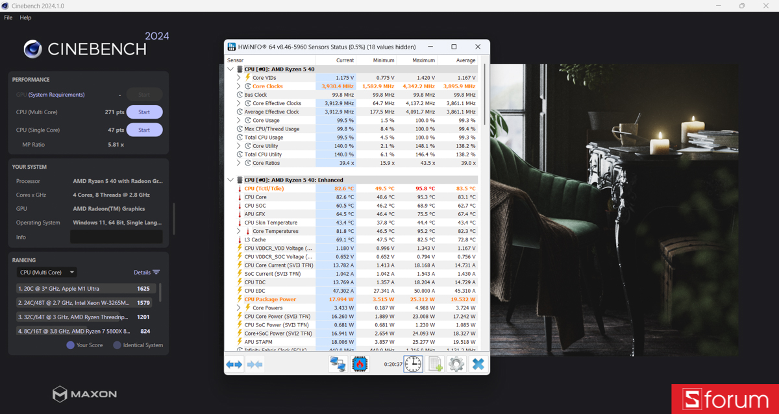
Task: Click the ranking list scrollbar in Cinebench
Action: [x=160, y=292]
